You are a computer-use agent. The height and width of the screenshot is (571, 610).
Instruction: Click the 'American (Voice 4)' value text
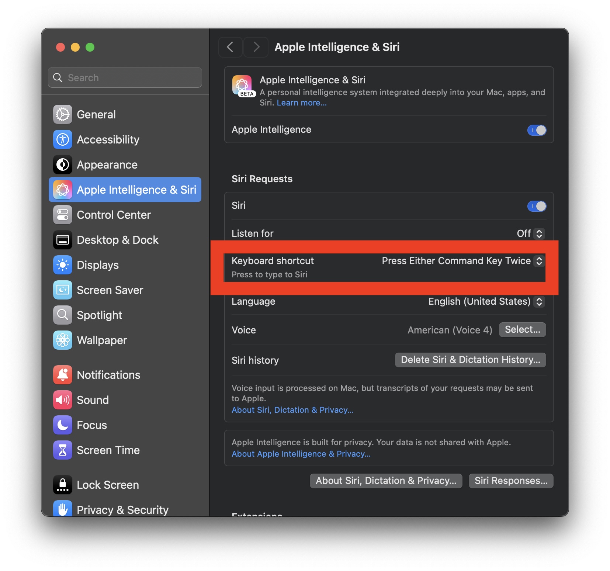click(450, 330)
